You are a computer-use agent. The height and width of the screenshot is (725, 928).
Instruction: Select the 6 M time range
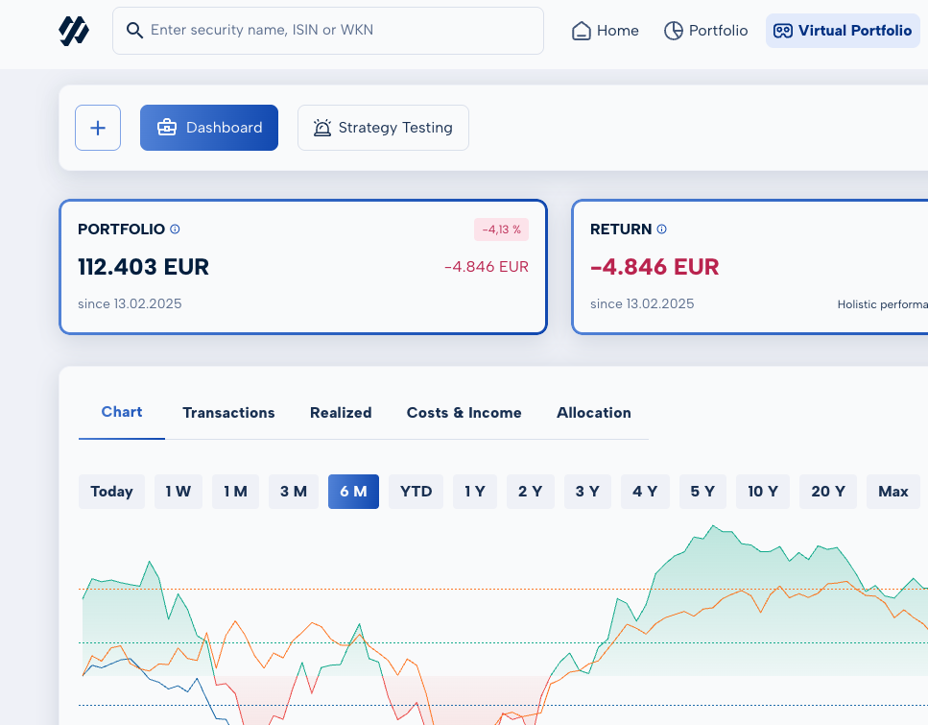[x=353, y=492]
